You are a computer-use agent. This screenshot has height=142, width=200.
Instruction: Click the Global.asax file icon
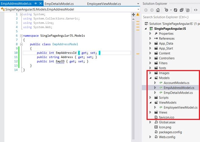[156, 122]
